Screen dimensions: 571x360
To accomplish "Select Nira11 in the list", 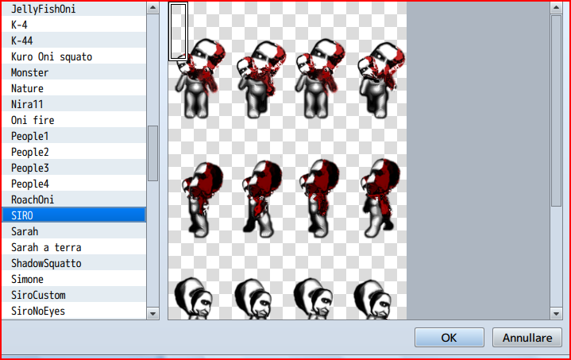I will point(74,104).
